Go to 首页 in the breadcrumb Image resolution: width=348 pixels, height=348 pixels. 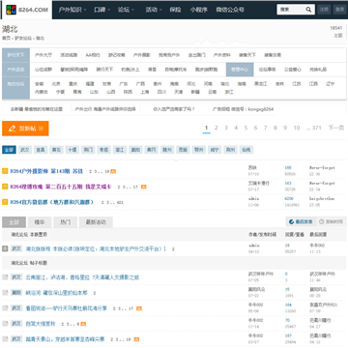(x=6, y=39)
